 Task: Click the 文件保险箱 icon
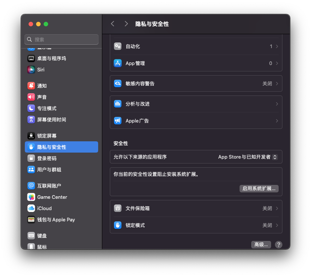pyautogui.click(x=118, y=208)
